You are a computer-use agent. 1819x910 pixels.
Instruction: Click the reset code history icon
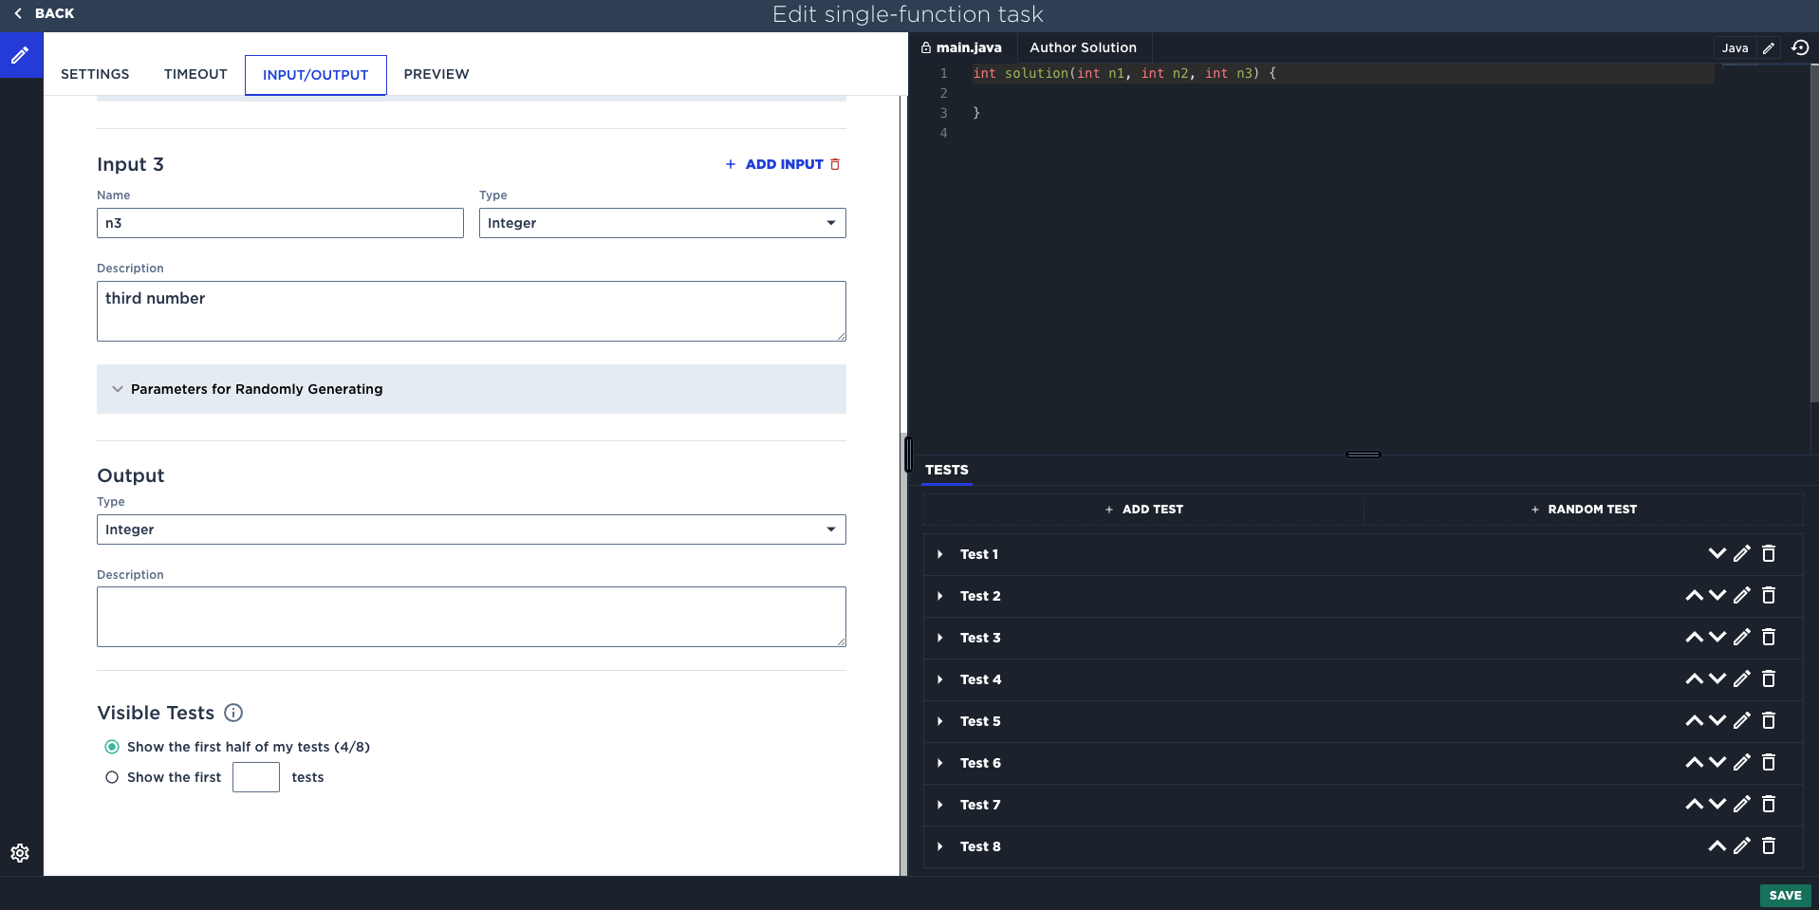pyautogui.click(x=1799, y=47)
